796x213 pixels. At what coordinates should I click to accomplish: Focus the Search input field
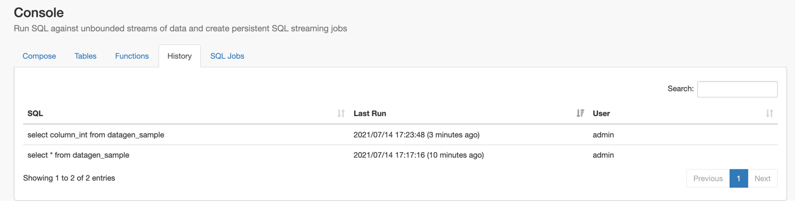pyautogui.click(x=737, y=89)
